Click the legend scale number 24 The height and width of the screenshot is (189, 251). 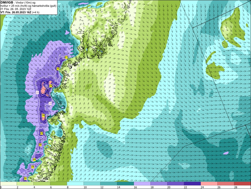pyautogui.click(x=202, y=187)
